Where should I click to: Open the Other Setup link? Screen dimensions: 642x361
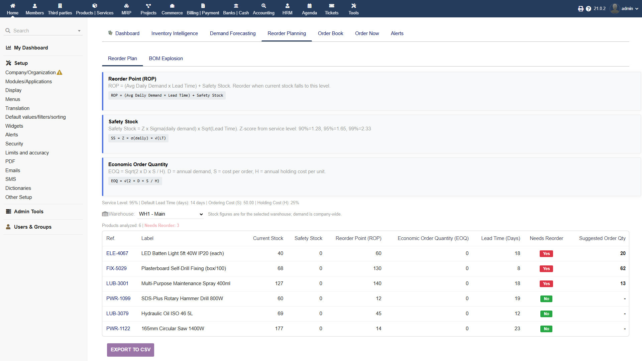(18, 197)
